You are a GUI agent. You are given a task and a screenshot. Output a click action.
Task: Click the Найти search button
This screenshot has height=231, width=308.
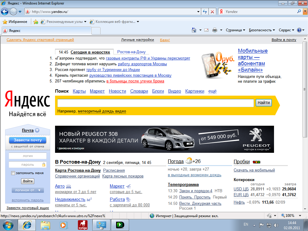pyautogui.click(x=263, y=103)
